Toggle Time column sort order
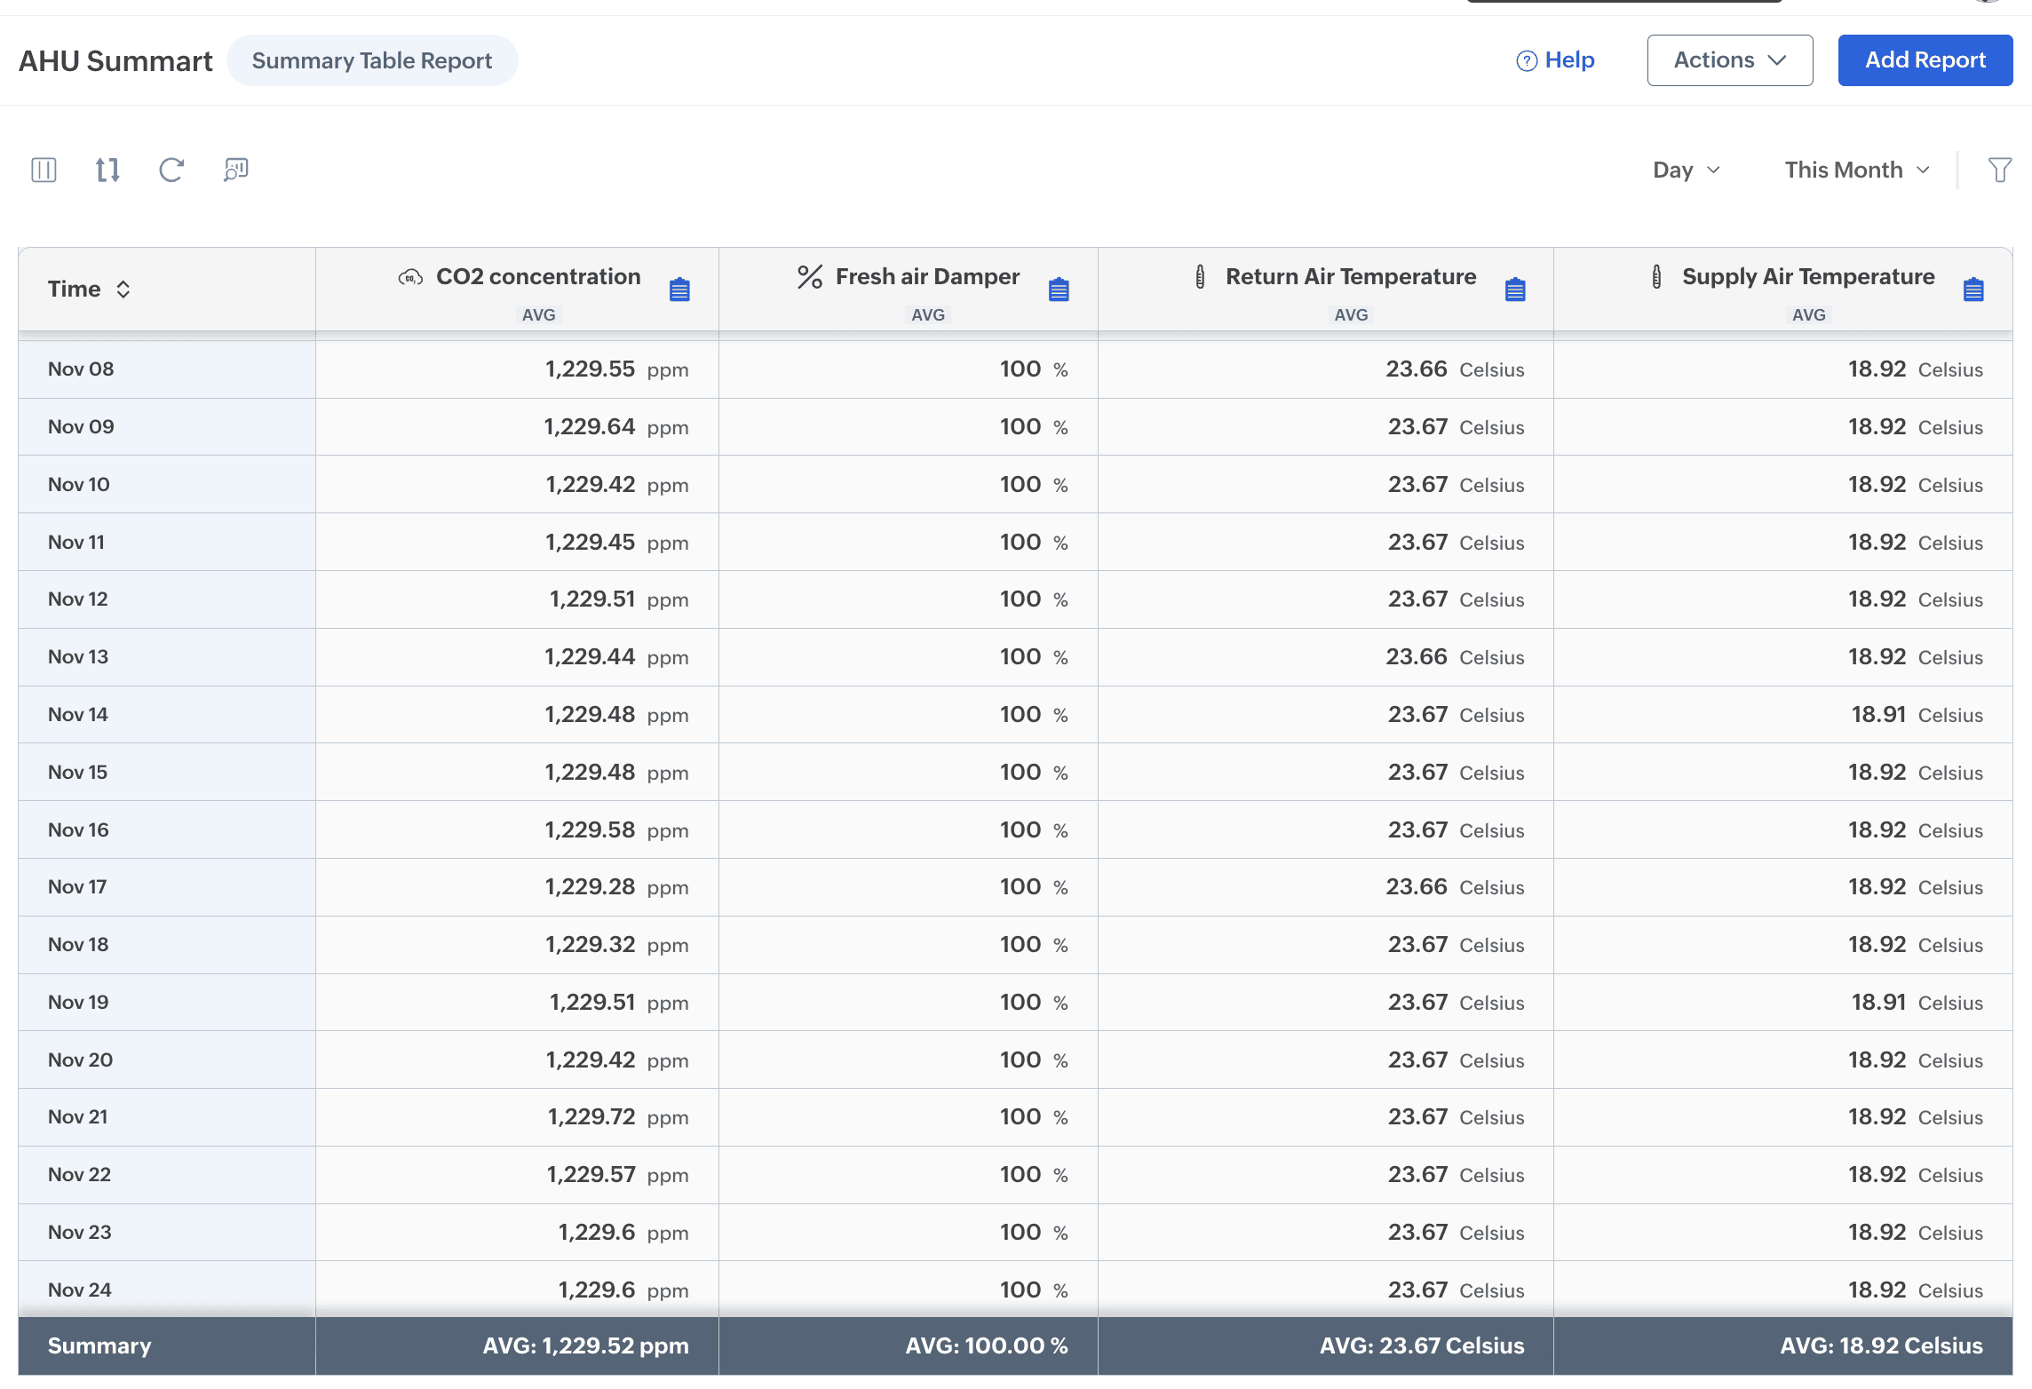The width and height of the screenshot is (2032, 1389). coord(123,290)
